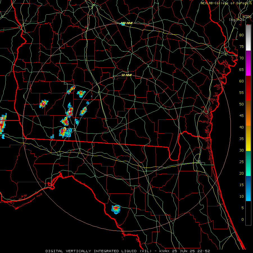Select the 35 value on the VIL scale
Screen dimensions: 253x253
coord(241,139)
